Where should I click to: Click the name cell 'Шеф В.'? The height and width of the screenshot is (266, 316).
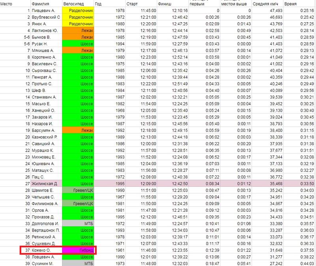(47, 91)
